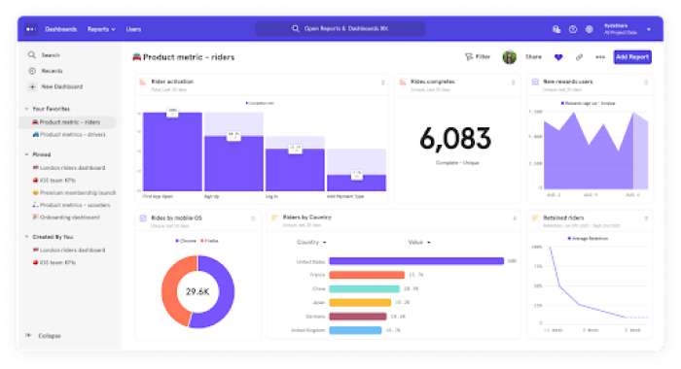This screenshot has height=369, width=681.
Task: Click the United States purple bar
Action: [416, 261]
